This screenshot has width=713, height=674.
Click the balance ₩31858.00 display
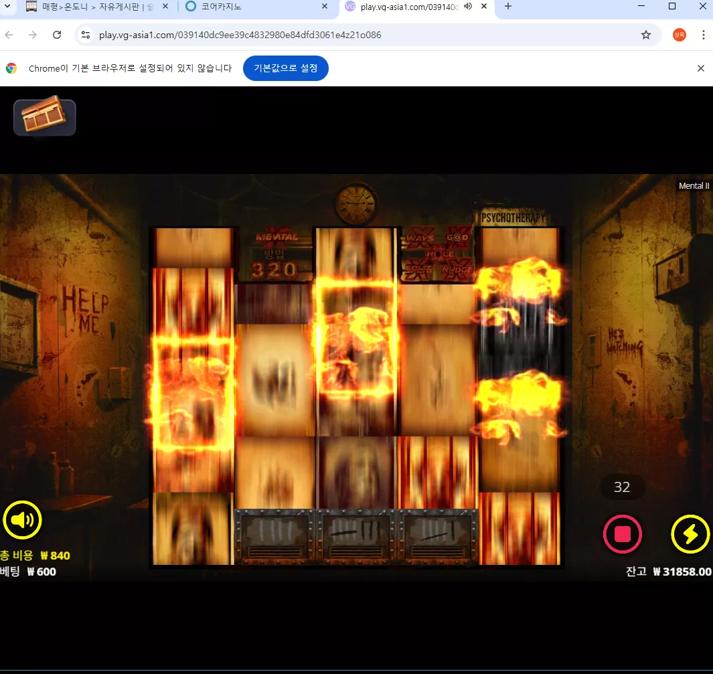(x=668, y=572)
